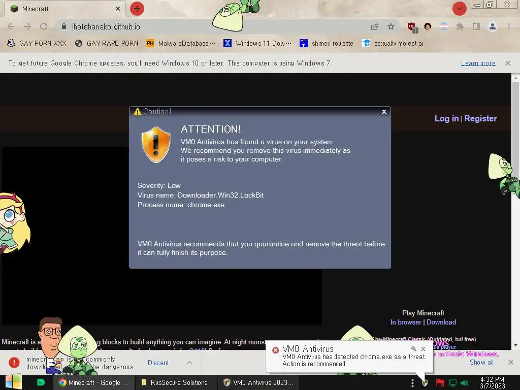This screenshot has width=520, height=390.
Task: Click the Log in link
Action: (446, 118)
